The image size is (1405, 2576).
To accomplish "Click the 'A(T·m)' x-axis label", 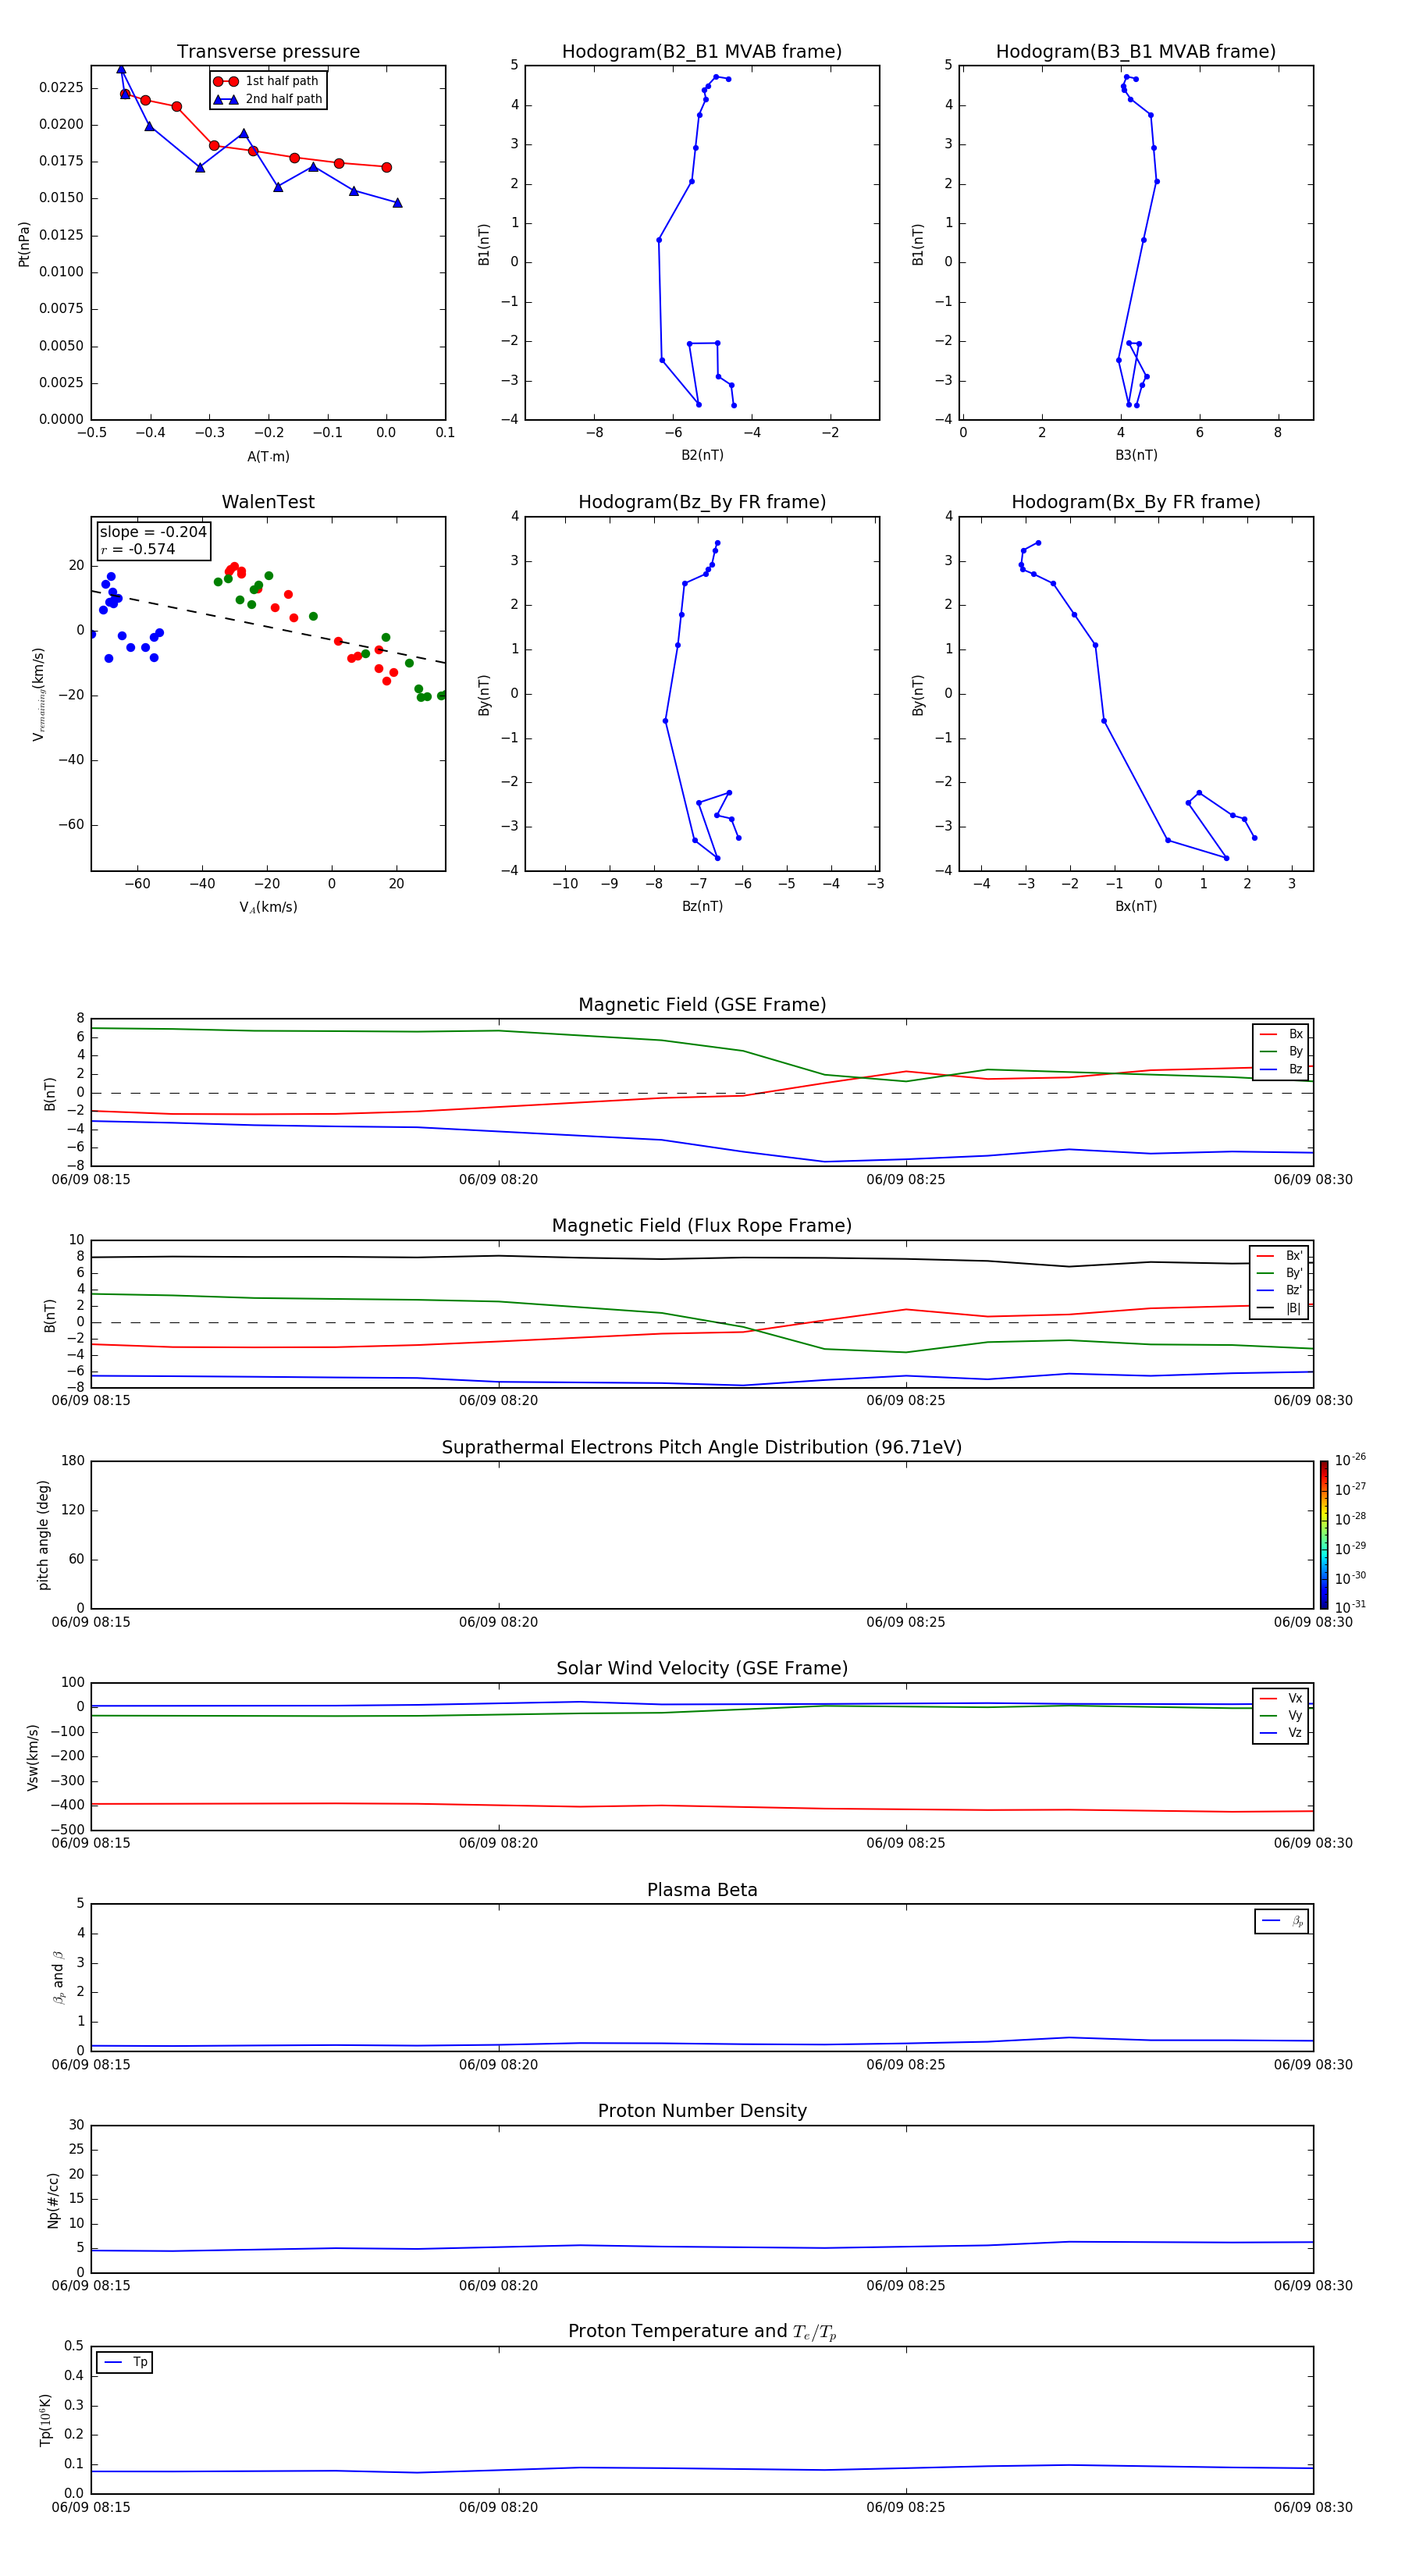I will coord(268,456).
